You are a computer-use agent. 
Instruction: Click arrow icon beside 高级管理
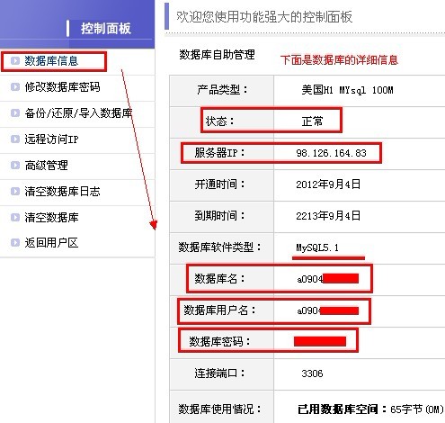[x=15, y=166]
